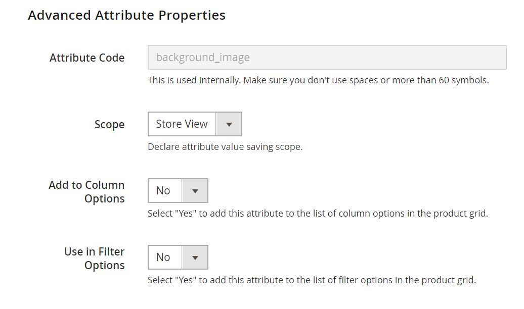Click the Scope field label
Viewport: 524px width, 309px height.
(109, 124)
